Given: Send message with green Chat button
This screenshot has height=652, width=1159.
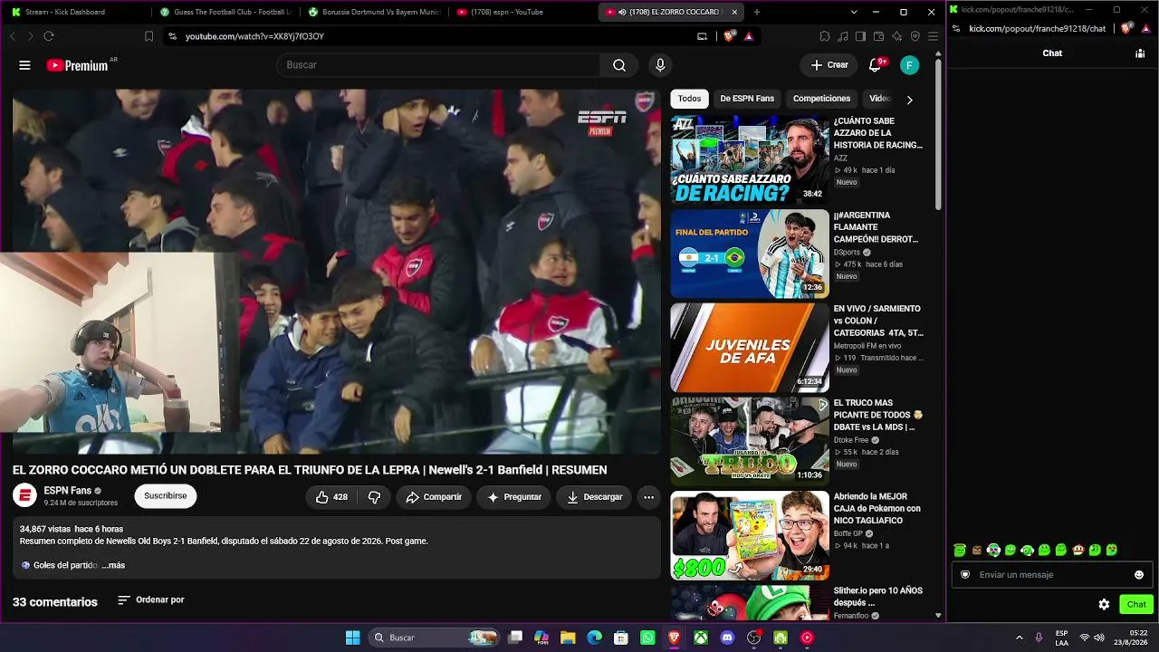Looking at the screenshot, I should (1136, 604).
